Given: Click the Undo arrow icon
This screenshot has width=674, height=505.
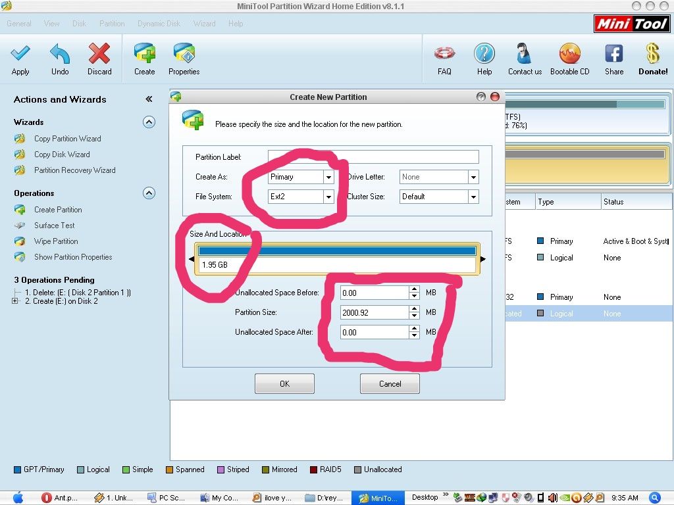Looking at the screenshot, I should (x=60, y=55).
